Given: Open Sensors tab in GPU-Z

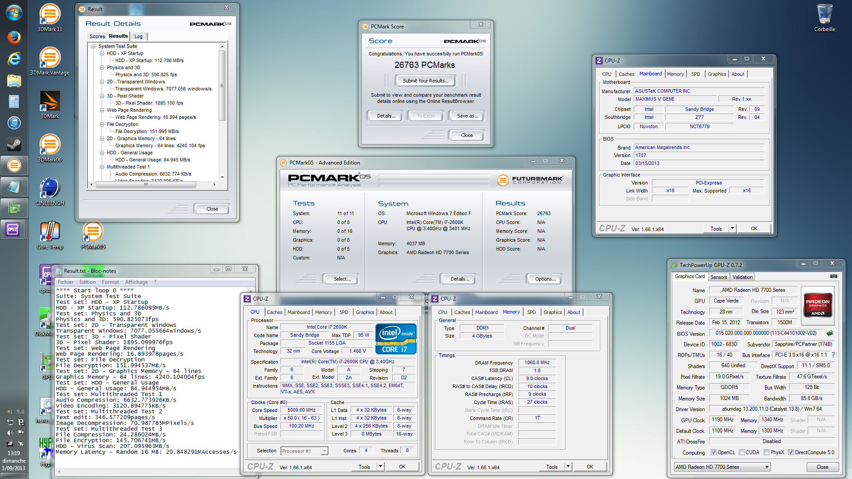Looking at the screenshot, I should [x=718, y=277].
